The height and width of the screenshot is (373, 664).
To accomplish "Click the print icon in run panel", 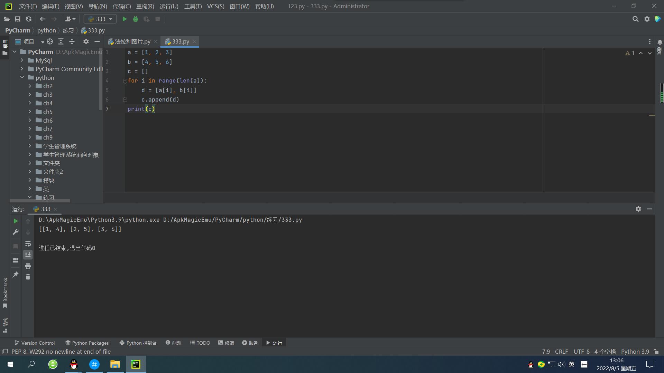I will [28, 266].
